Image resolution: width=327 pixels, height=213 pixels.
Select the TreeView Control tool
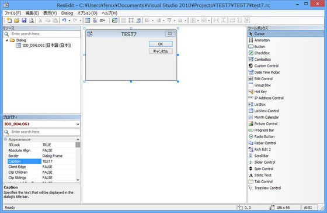[x=286, y=188]
